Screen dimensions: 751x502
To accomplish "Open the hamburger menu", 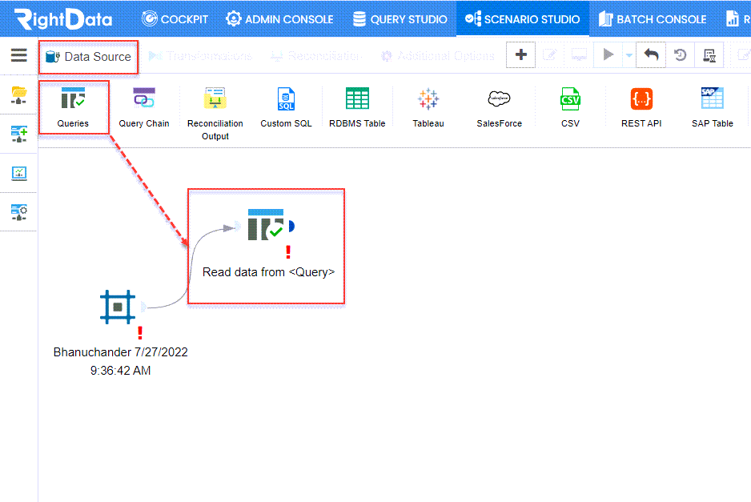I will (x=18, y=55).
